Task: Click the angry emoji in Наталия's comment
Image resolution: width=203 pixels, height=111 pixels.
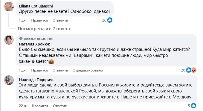Action: pos(51,62)
